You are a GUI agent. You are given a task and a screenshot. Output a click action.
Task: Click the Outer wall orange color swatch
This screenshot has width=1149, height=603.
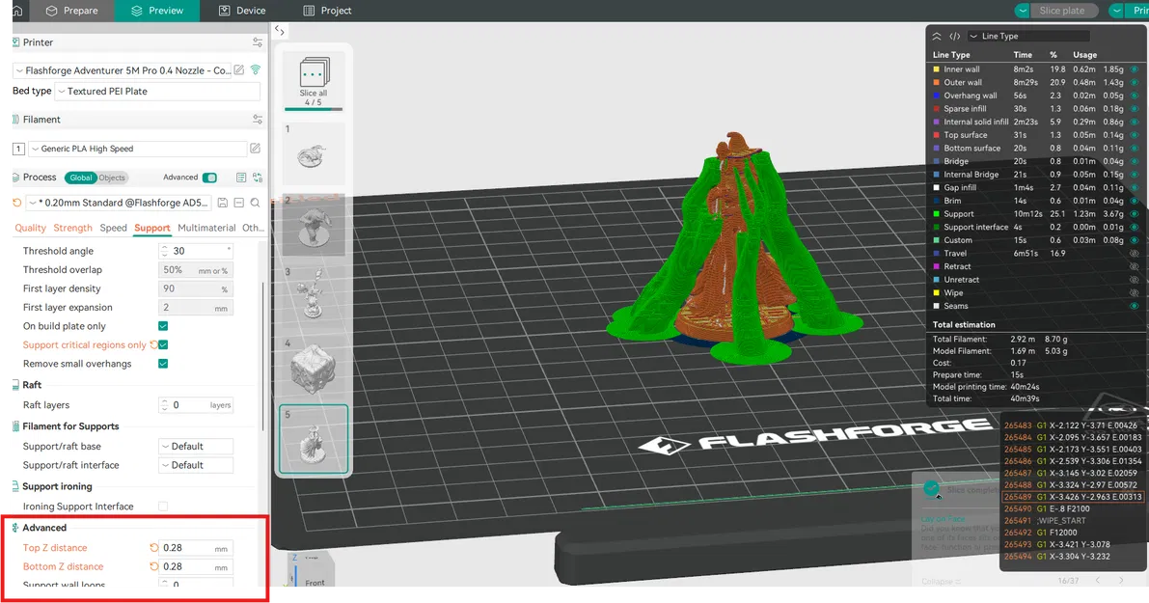(936, 83)
